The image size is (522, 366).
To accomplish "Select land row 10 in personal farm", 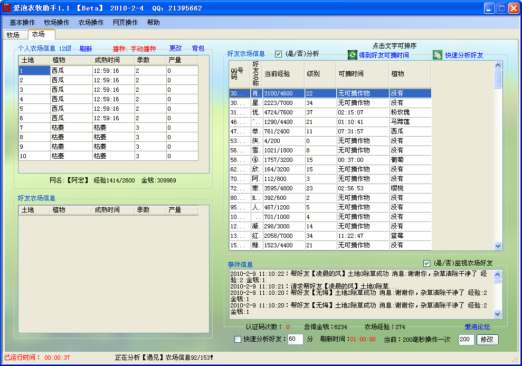I will click(x=109, y=156).
